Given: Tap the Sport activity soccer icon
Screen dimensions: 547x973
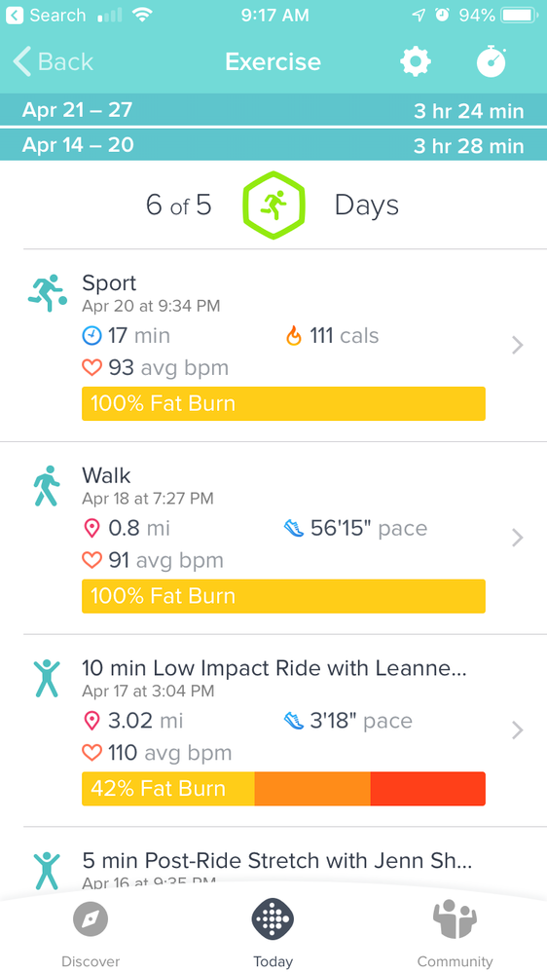Looking at the screenshot, I should click(48, 291).
